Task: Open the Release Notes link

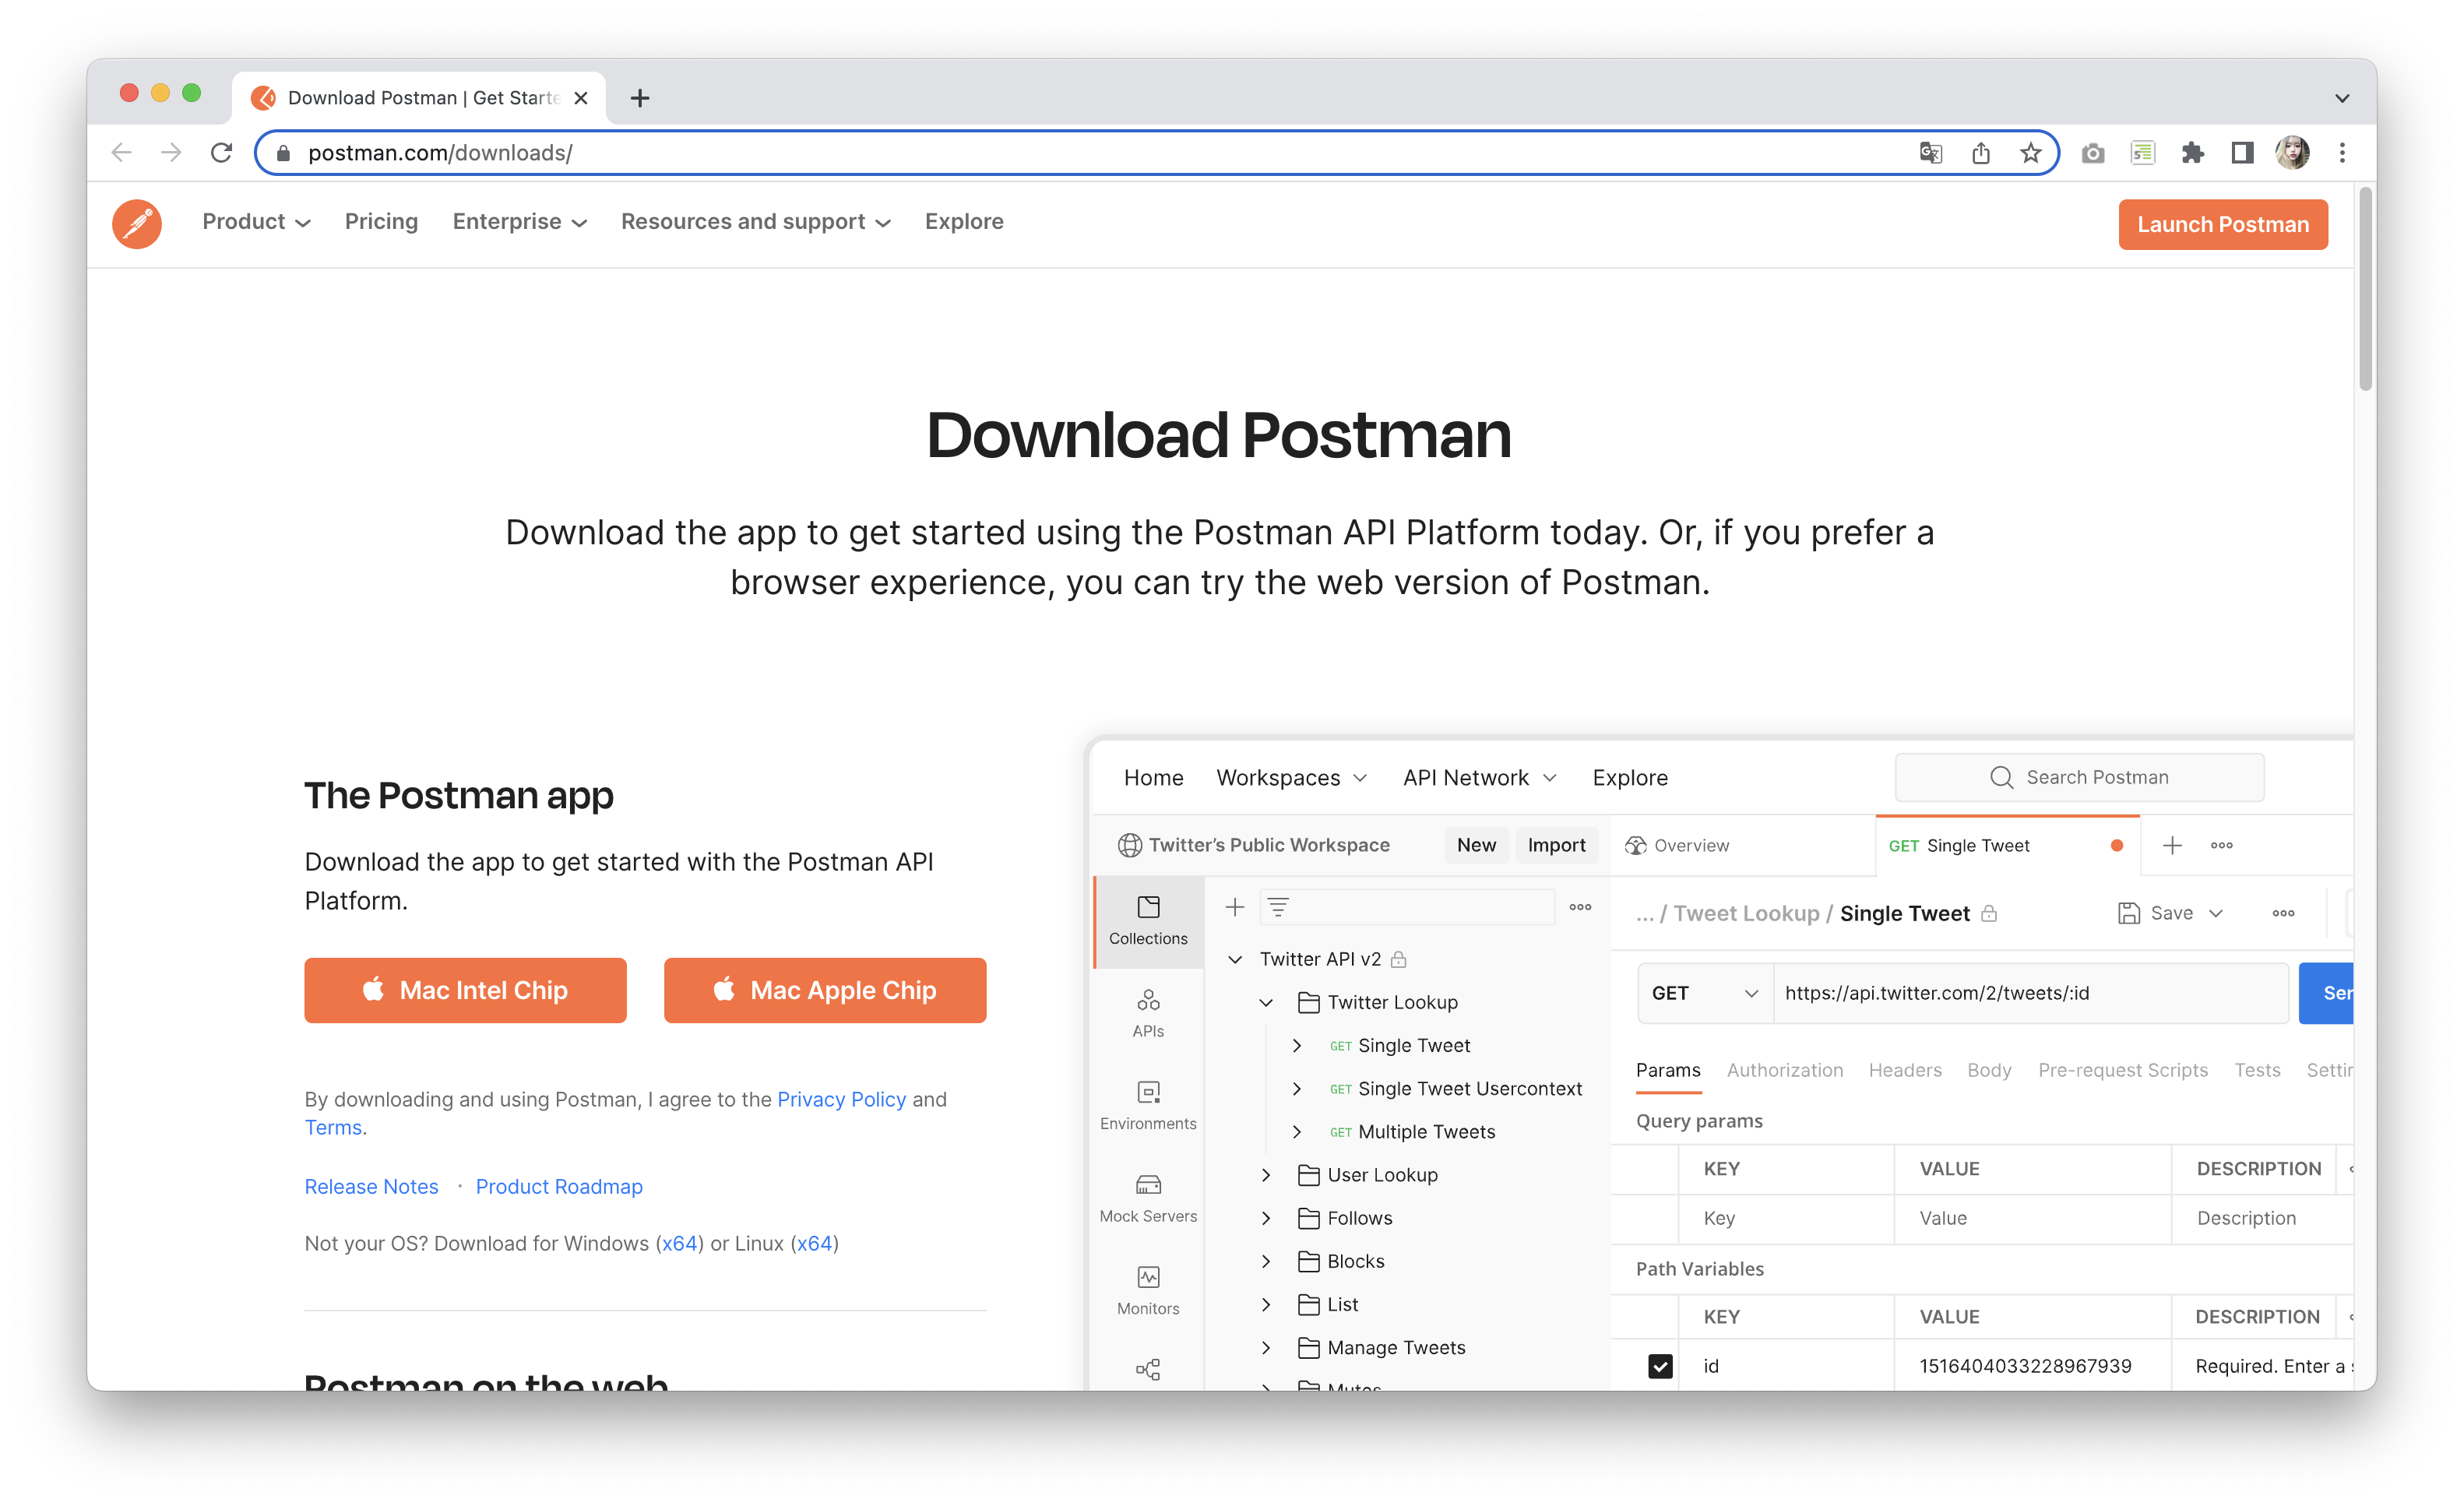Action: [x=371, y=1186]
